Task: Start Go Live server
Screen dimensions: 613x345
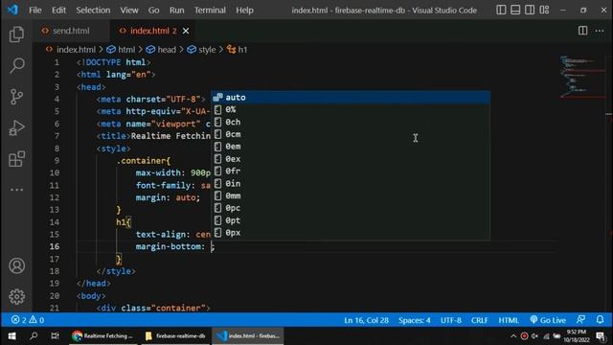Action: (548, 320)
